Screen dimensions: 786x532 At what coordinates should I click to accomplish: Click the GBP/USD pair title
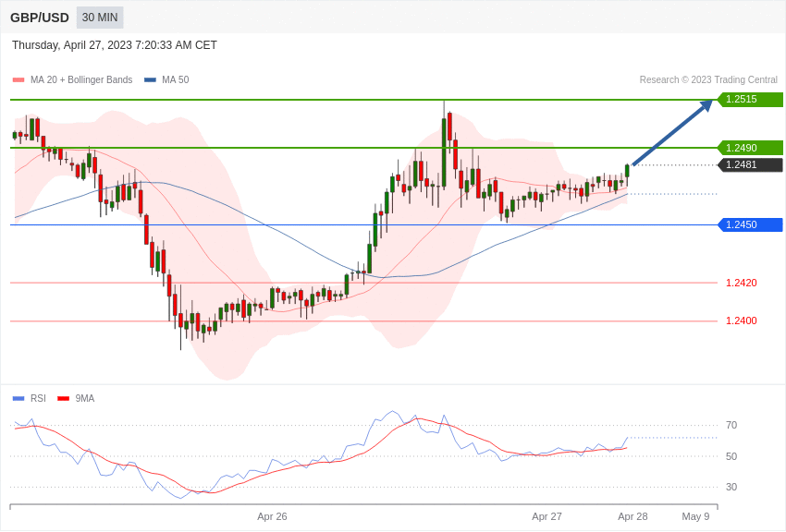[x=40, y=18]
